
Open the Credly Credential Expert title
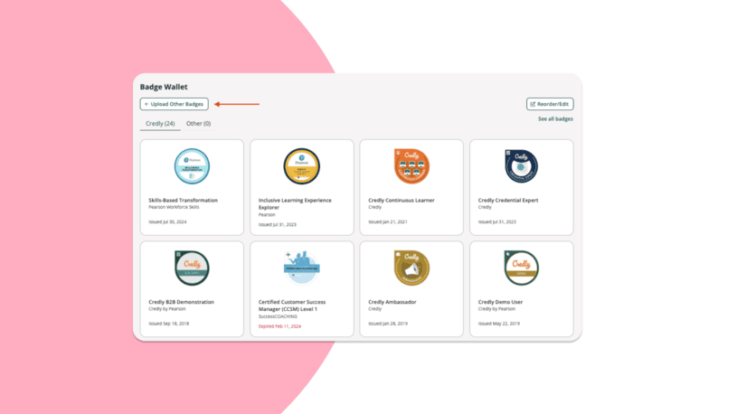(x=508, y=200)
